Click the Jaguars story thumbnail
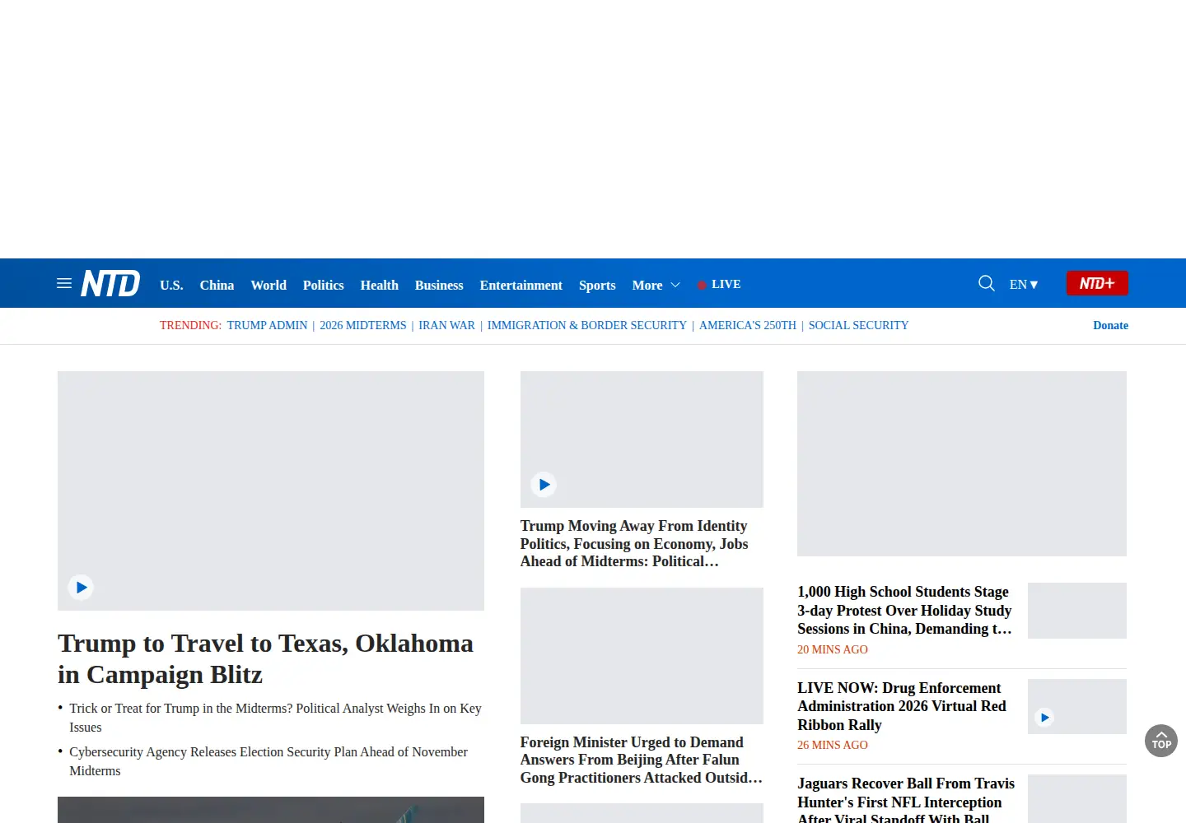The height and width of the screenshot is (823, 1186). pyautogui.click(x=1077, y=798)
